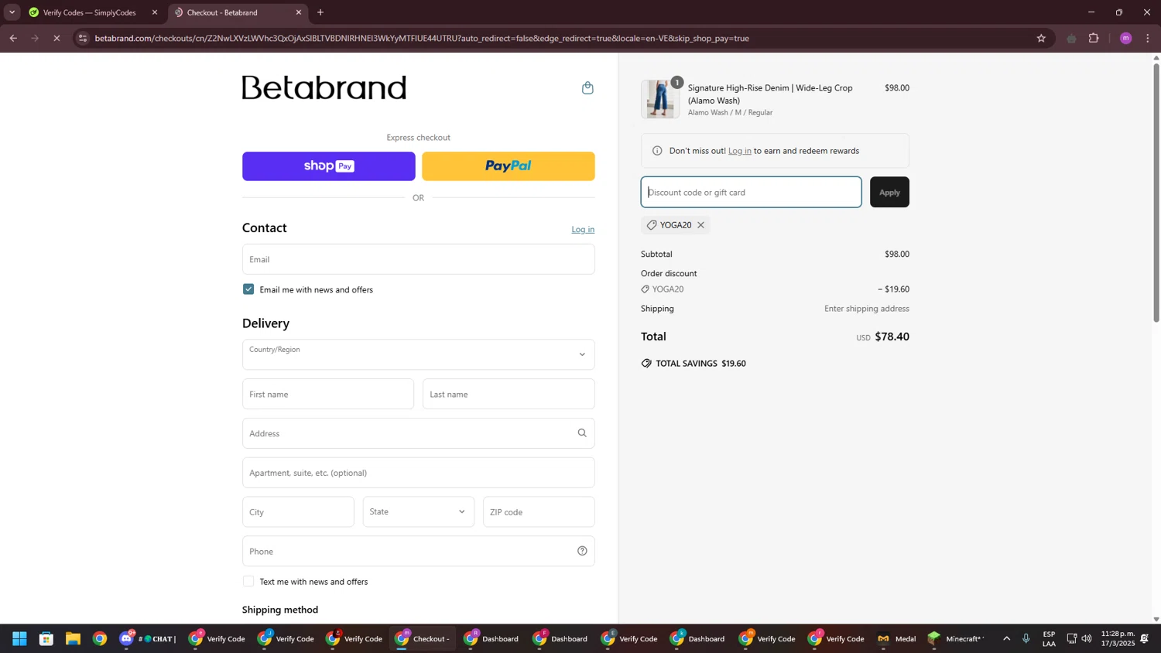Click the Log in link by Contact

[x=583, y=229]
